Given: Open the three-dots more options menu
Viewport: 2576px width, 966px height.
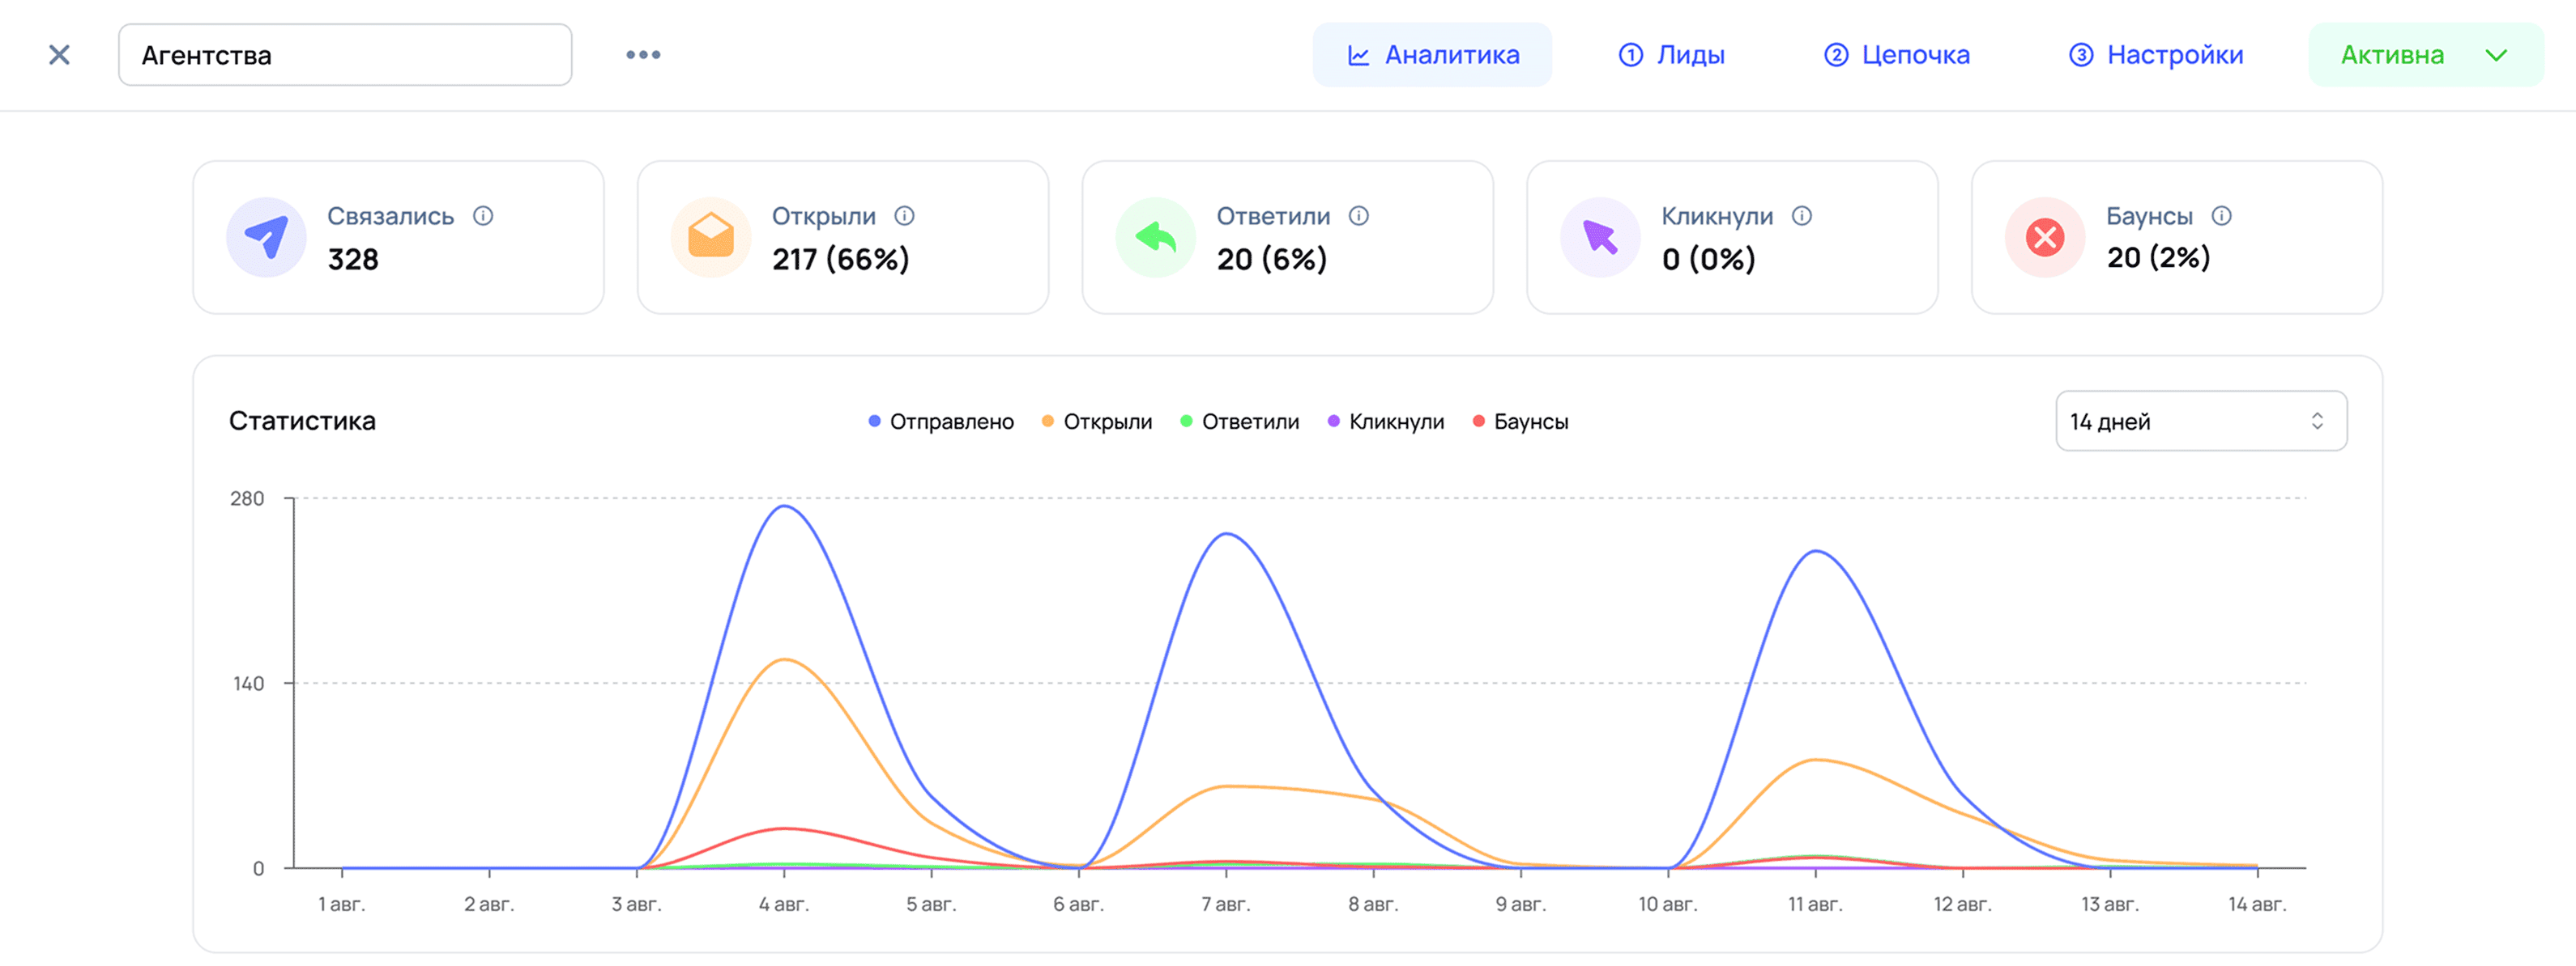Looking at the screenshot, I should pos(643,55).
